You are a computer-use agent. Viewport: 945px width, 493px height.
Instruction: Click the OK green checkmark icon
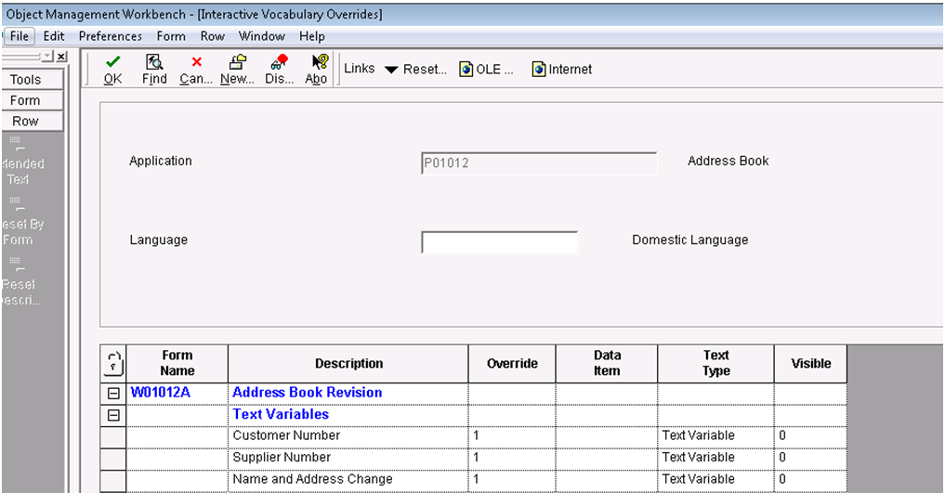tap(112, 62)
